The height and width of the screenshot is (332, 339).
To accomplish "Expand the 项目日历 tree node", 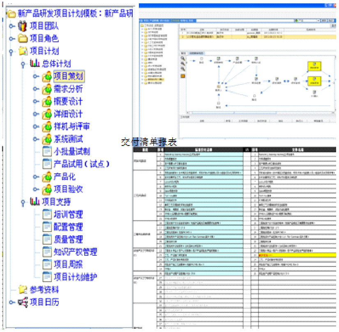I will click(12, 302).
